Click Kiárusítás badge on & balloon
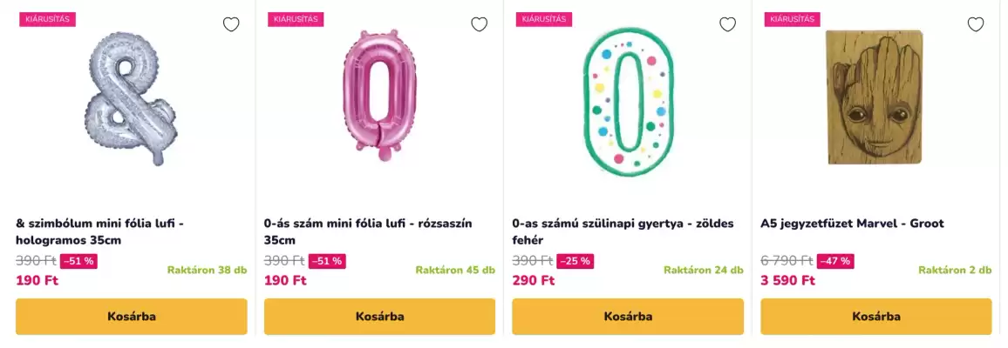The height and width of the screenshot is (348, 1008). (x=48, y=19)
